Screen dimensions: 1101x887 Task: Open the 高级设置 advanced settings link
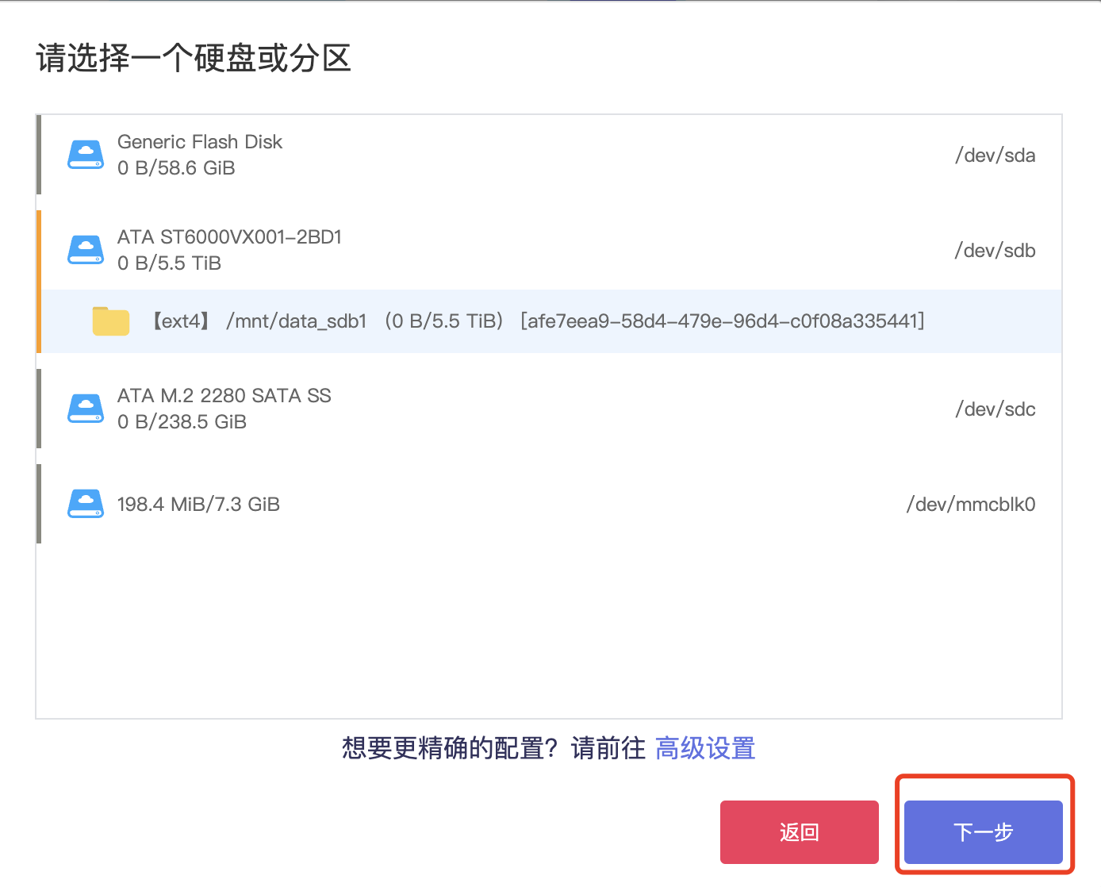pos(704,748)
